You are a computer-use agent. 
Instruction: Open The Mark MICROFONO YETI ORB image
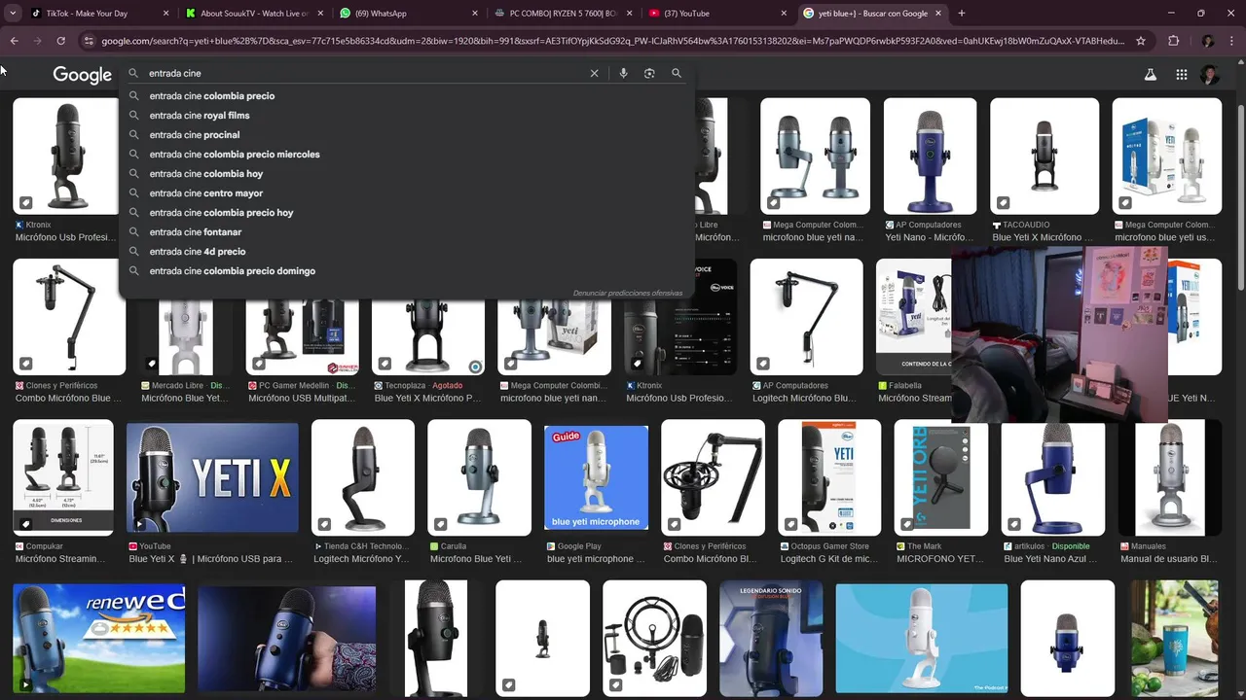click(x=940, y=477)
